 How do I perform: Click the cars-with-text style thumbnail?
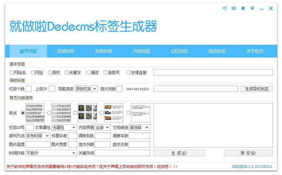click(x=114, y=113)
